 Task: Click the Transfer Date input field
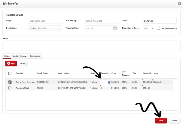point(98,28)
